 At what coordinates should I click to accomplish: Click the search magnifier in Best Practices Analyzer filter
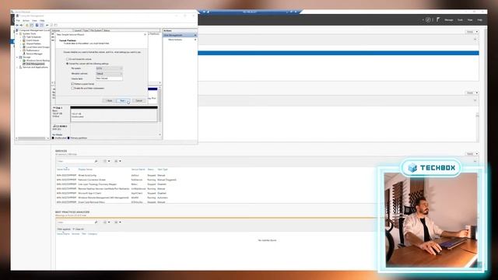click(96, 222)
